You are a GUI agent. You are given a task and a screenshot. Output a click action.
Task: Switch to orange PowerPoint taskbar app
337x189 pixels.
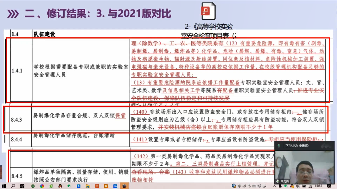[x=97, y=186]
